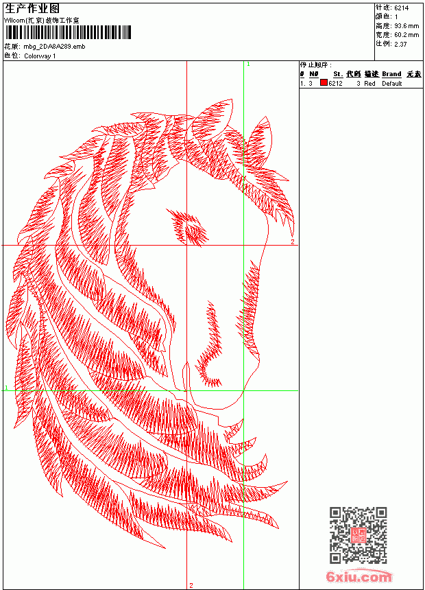This screenshot has height=590, width=425.
Task: Click the 6xiu.com watermark link
Action: [359, 576]
